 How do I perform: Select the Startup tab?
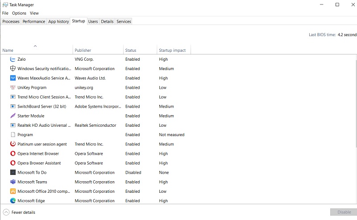pyautogui.click(x=79, y=21)
